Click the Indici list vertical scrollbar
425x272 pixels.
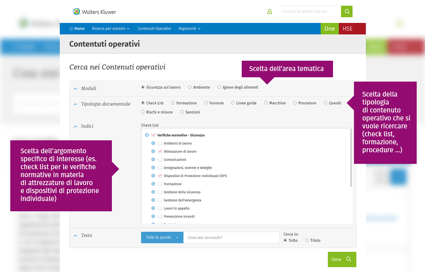coord(351,158)
